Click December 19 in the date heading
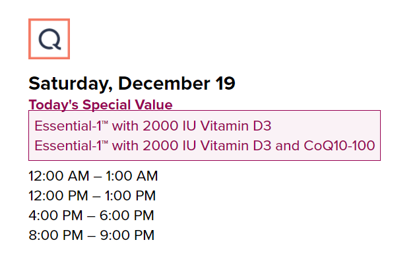This screenshot has height=265, width=419. point(177,84)
